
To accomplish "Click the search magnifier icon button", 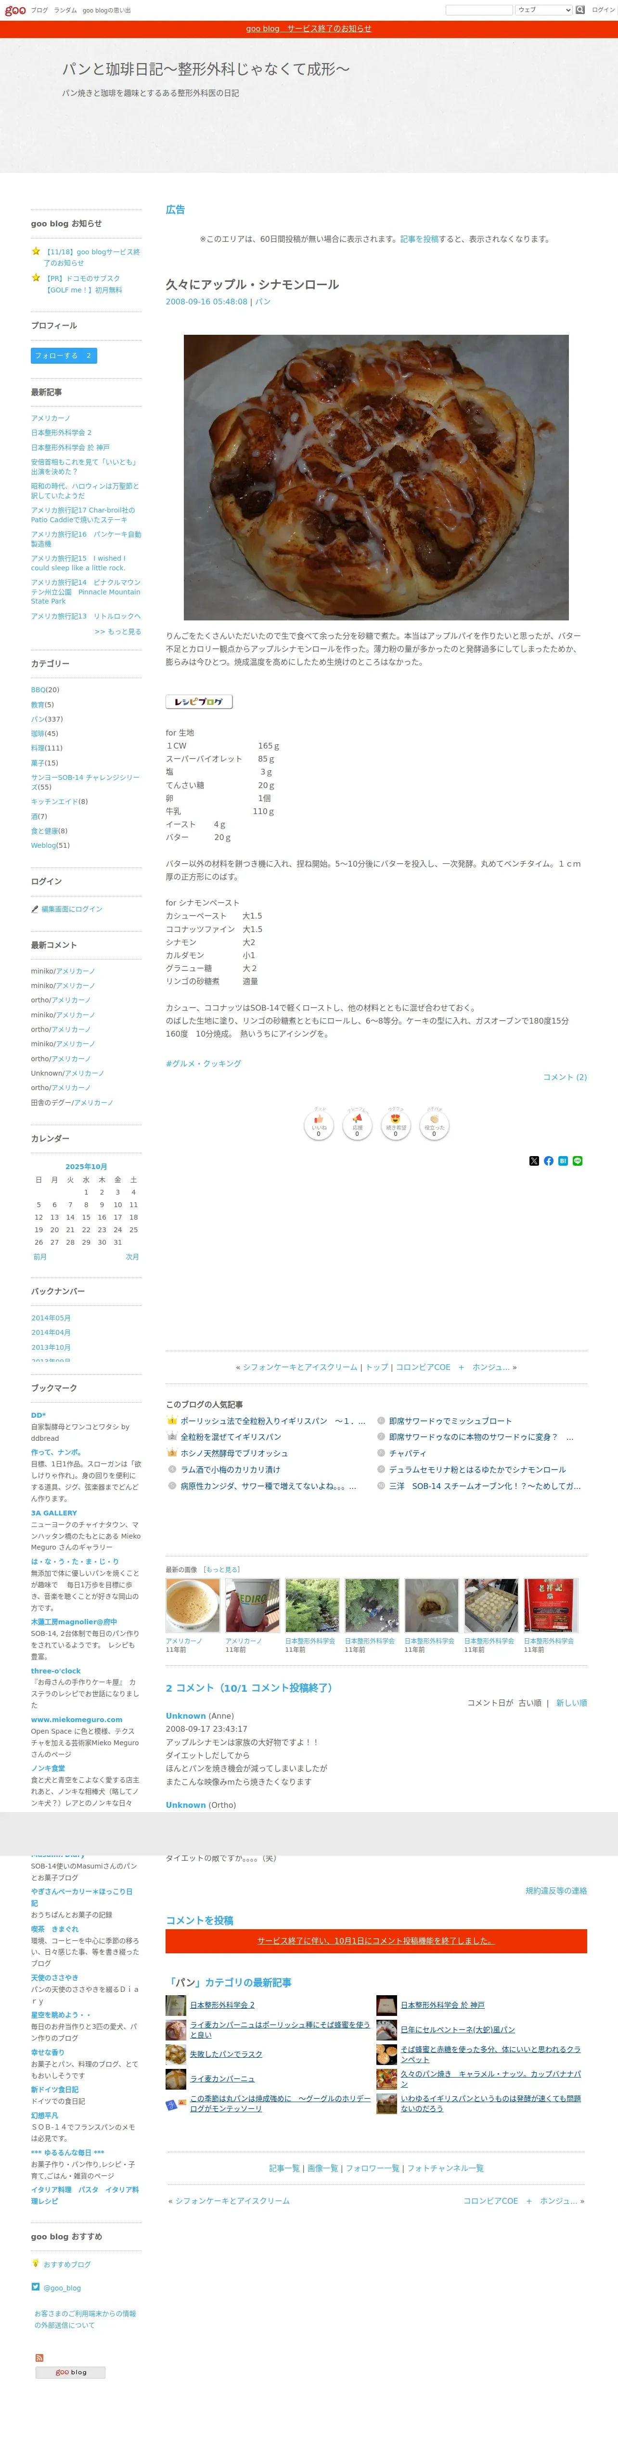I will (x=580, y=10).
